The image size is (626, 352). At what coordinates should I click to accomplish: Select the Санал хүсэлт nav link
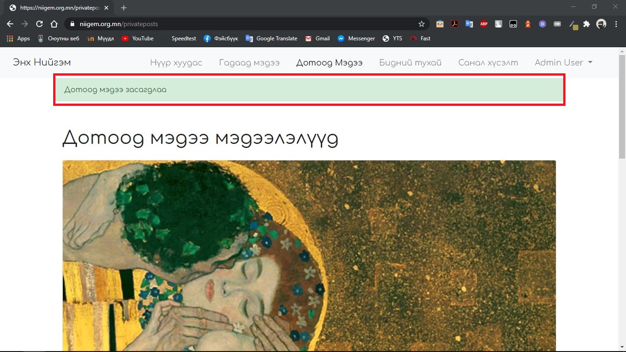tap(488, 63)
